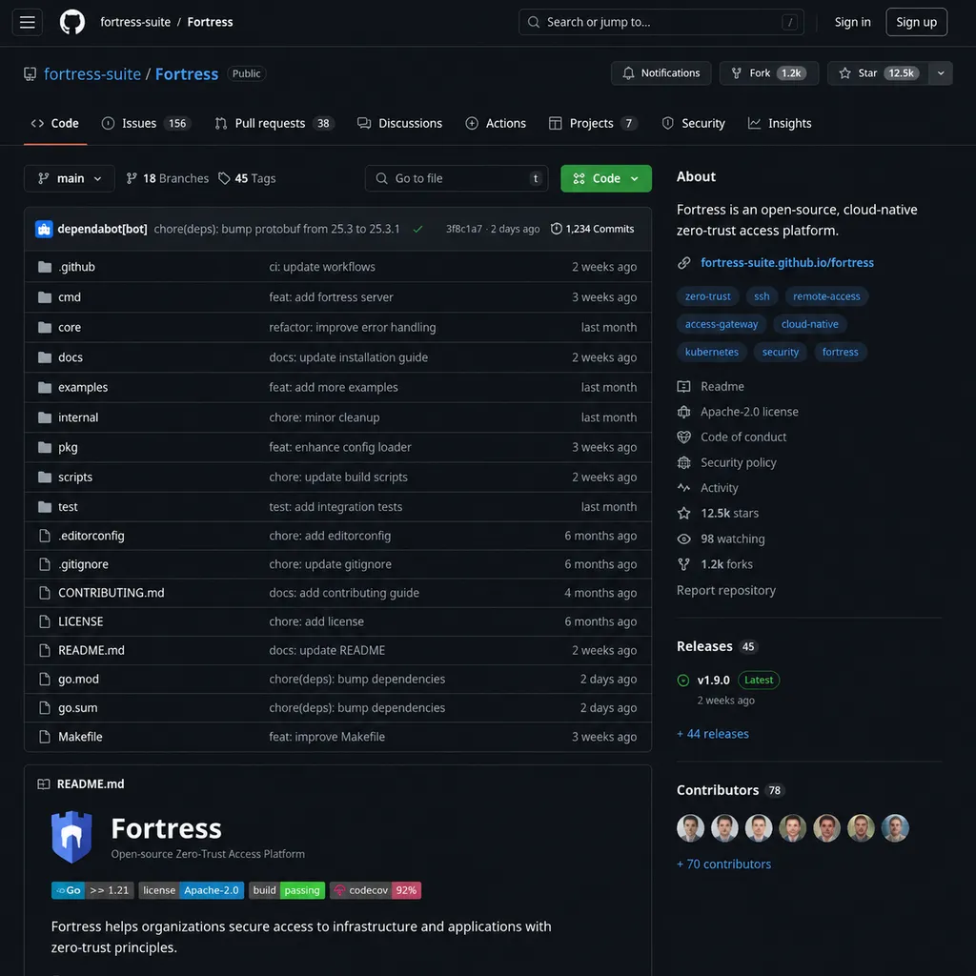Click the codecov 92% badge
Image resolution: width=976 pixels, height=976 pixels.
tap(376, 891)
